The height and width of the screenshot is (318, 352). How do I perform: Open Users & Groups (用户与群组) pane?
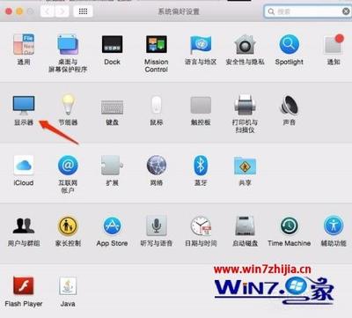point(24,226)
